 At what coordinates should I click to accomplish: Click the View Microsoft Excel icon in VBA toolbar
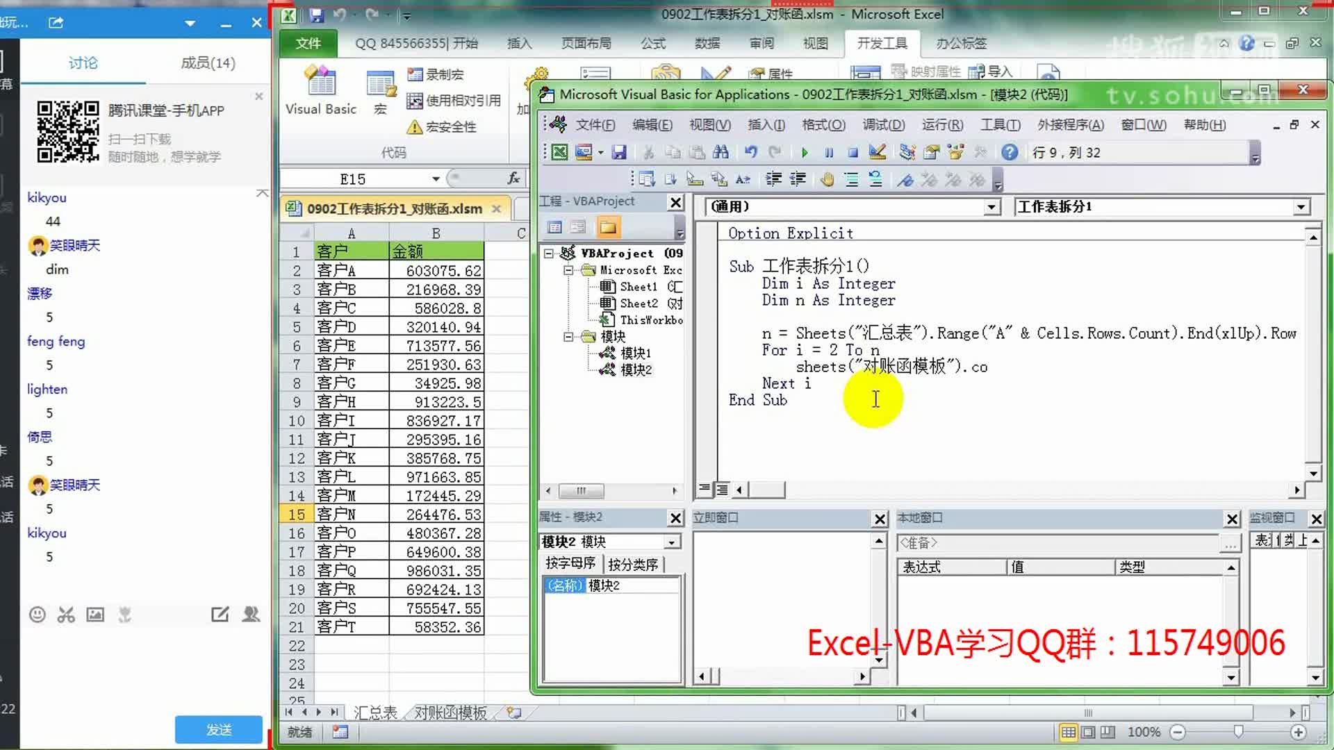click(559, 152)
